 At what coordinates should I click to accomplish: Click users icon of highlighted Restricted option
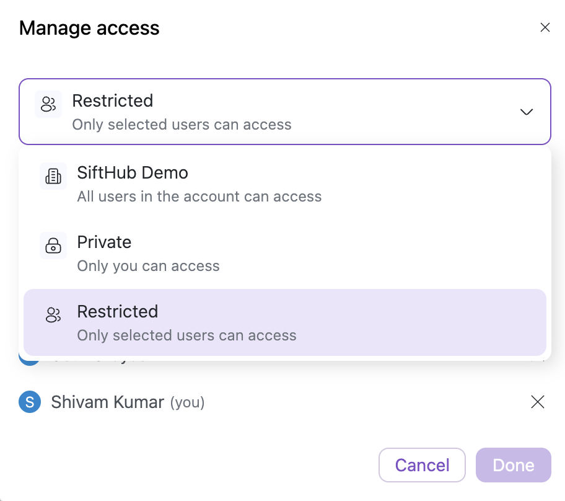53,316
